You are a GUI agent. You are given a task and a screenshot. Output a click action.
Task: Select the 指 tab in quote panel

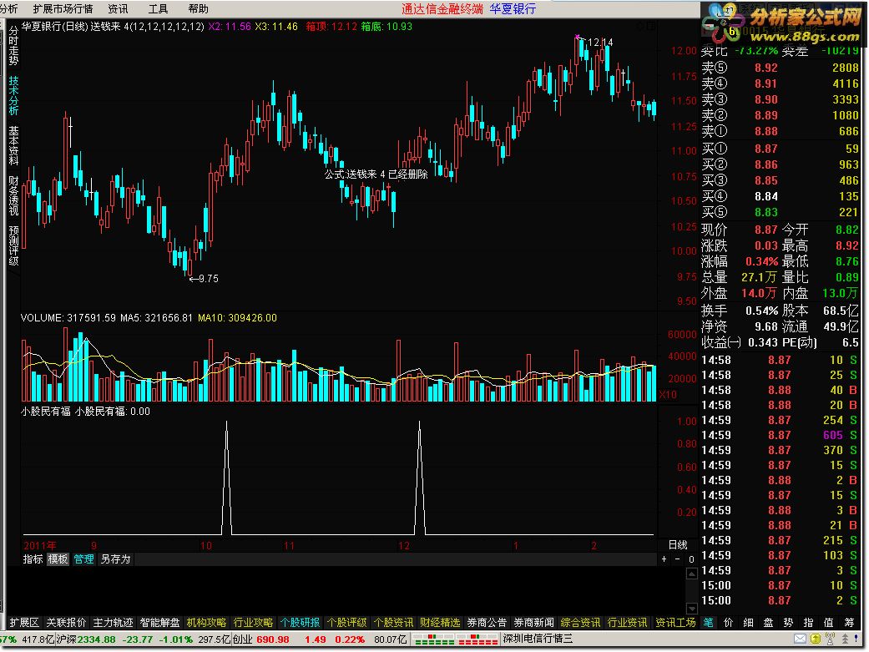pos(809,623)
